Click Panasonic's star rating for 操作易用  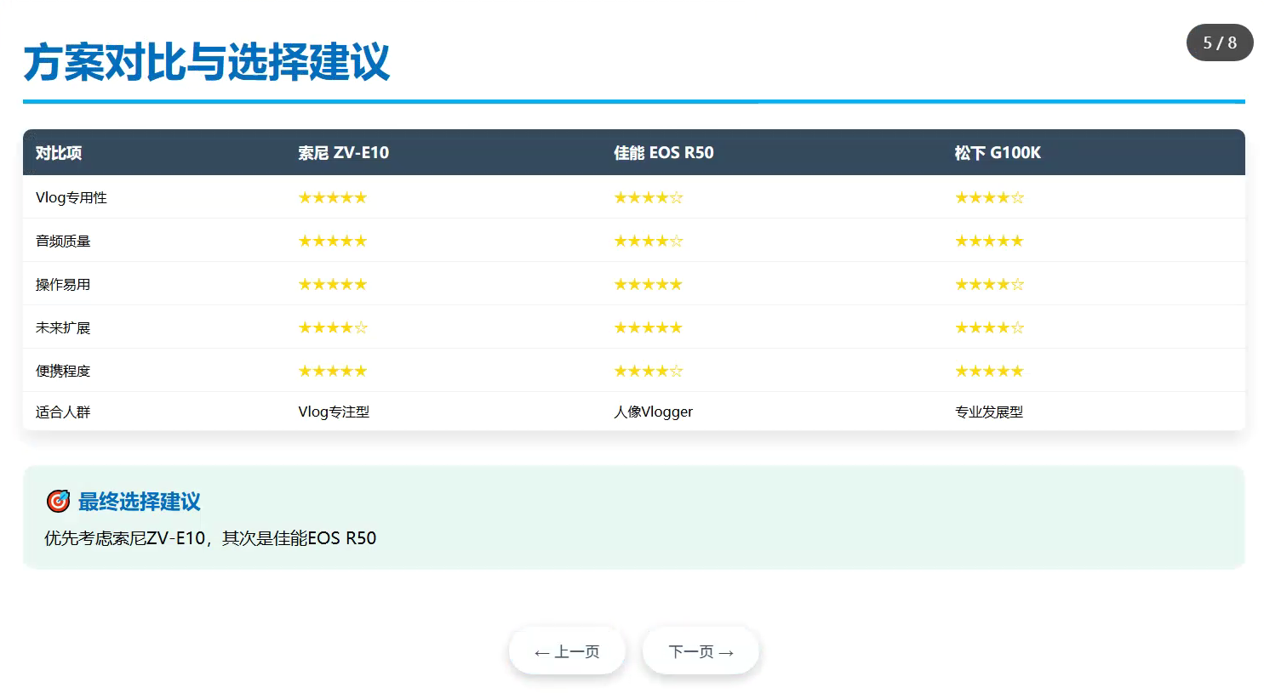(x=989, y=284)
